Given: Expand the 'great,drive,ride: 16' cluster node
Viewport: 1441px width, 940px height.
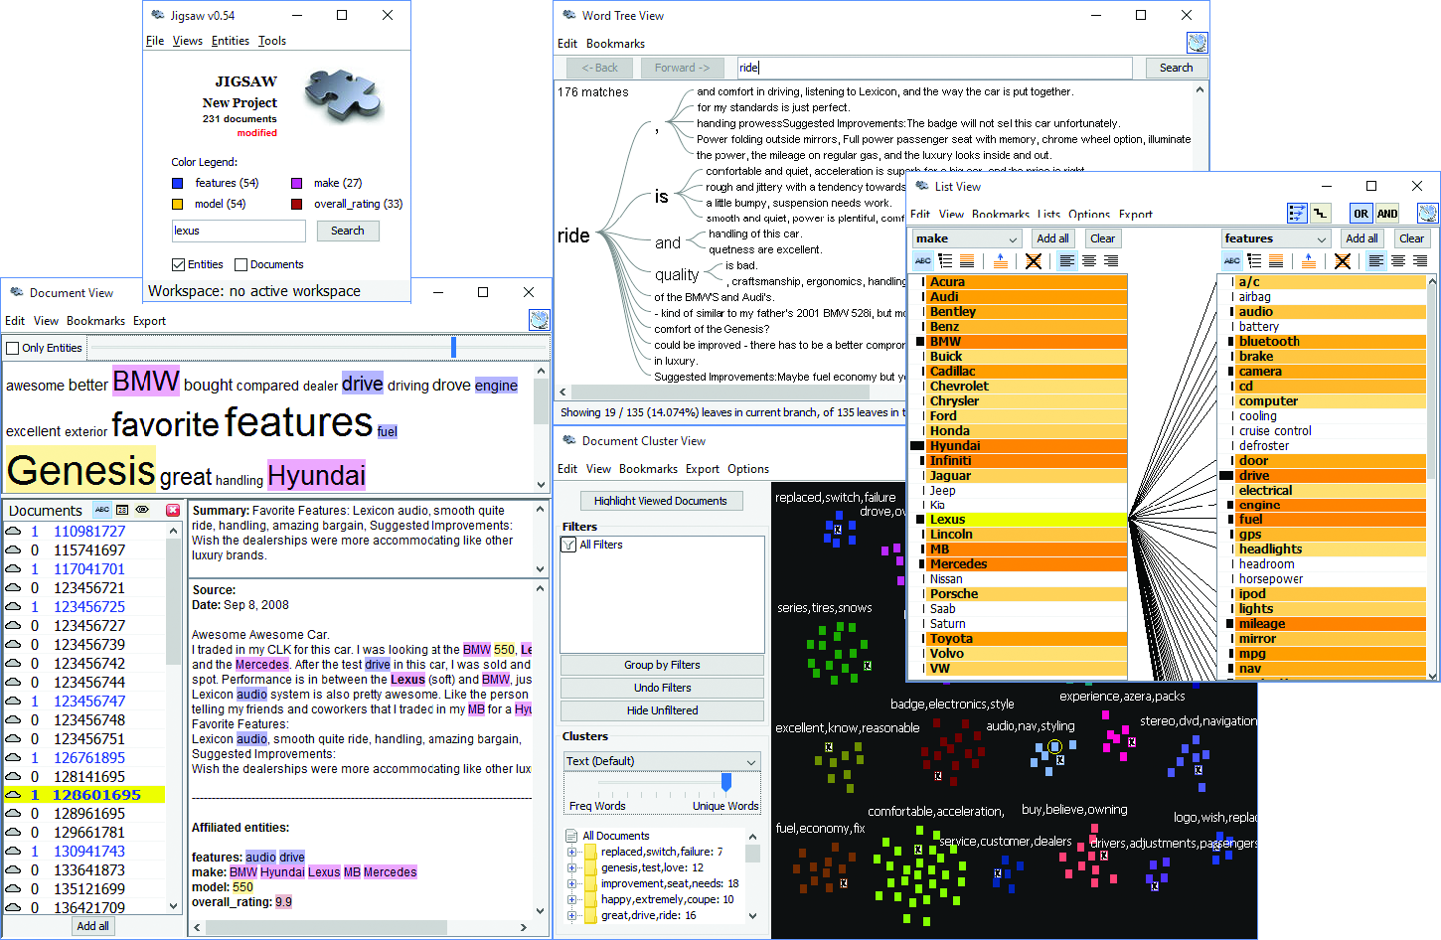Looking at the screenshot, I should (571, 915).
